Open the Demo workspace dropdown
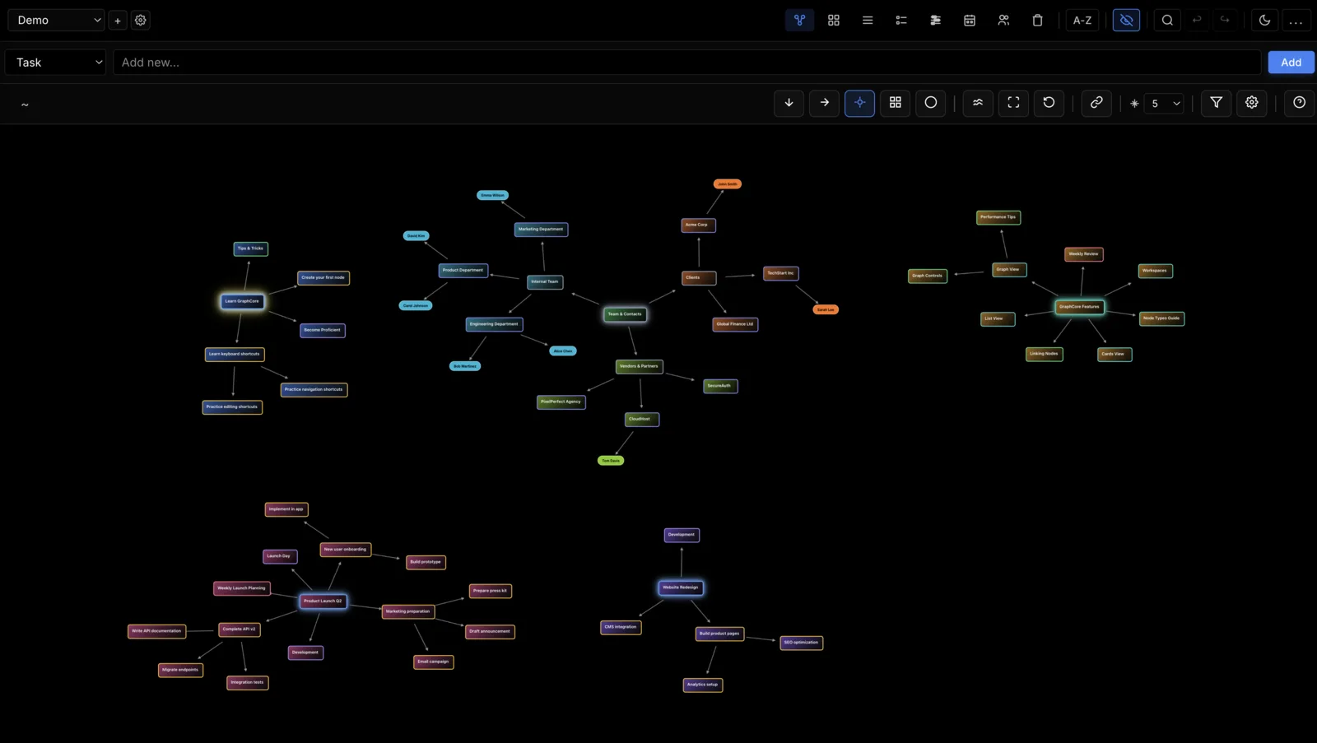Screen dimensions: 1317x743 coord(56,20)
